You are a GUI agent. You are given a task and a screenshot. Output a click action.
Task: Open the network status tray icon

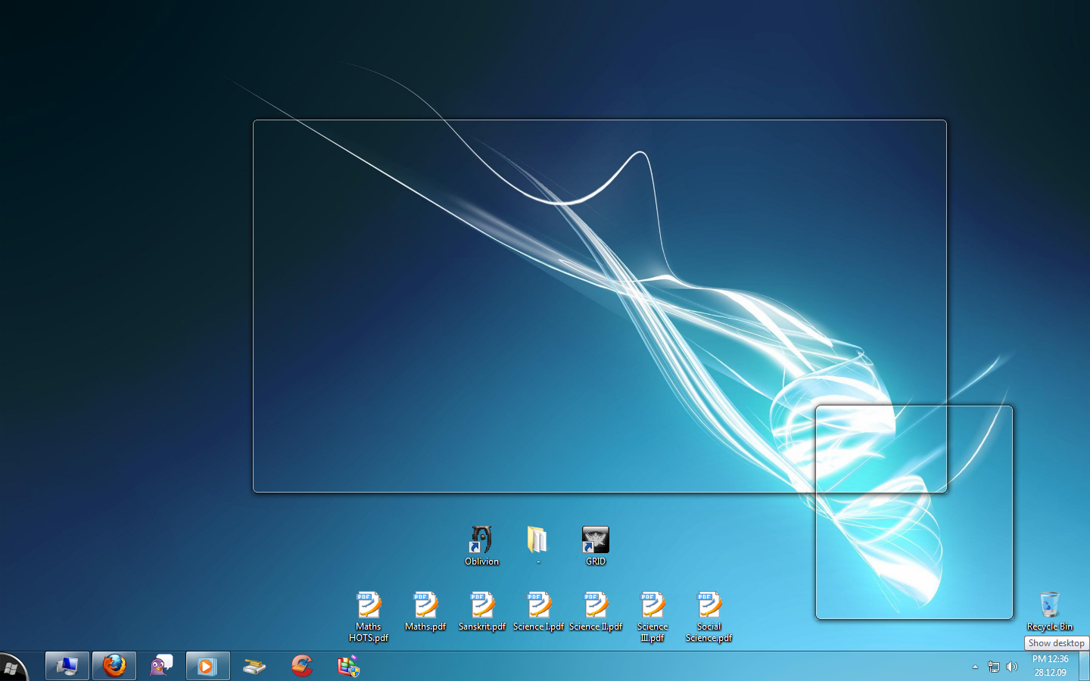[994, 667]
